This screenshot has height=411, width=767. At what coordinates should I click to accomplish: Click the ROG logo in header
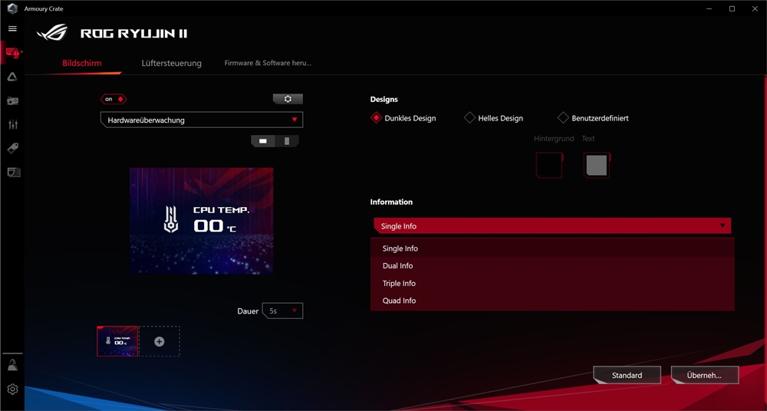pyautogui.click(x=52, y=33)
